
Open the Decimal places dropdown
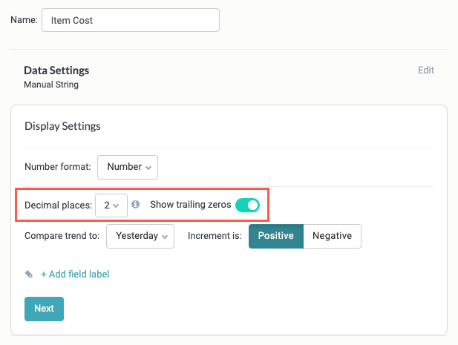pos(111,206)
